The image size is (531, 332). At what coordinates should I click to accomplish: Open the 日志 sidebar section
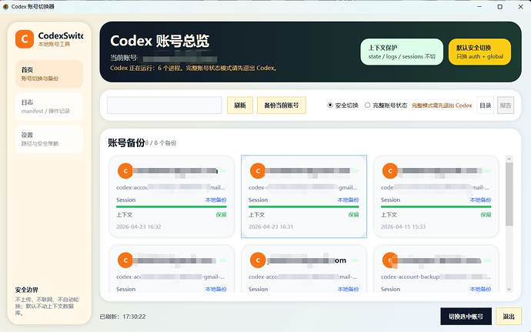coord(49,106)
